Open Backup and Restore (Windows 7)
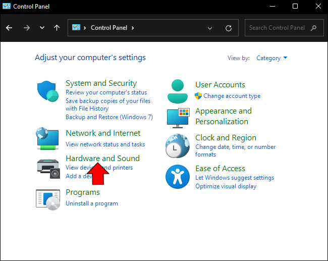 109,117
